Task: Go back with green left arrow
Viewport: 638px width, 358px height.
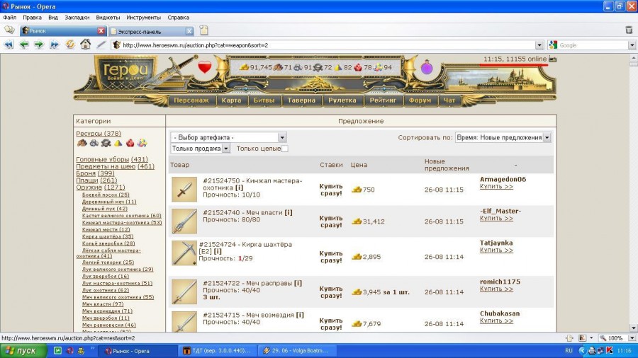Action: coord(24,45)
